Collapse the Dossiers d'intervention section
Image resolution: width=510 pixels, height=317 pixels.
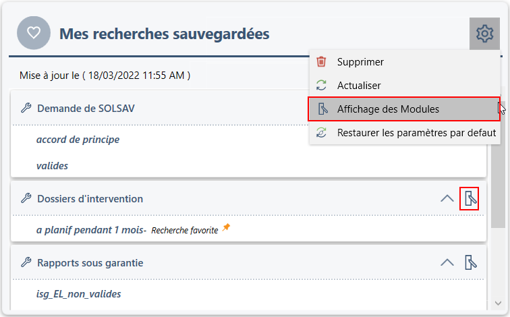[x=447, y=198]
